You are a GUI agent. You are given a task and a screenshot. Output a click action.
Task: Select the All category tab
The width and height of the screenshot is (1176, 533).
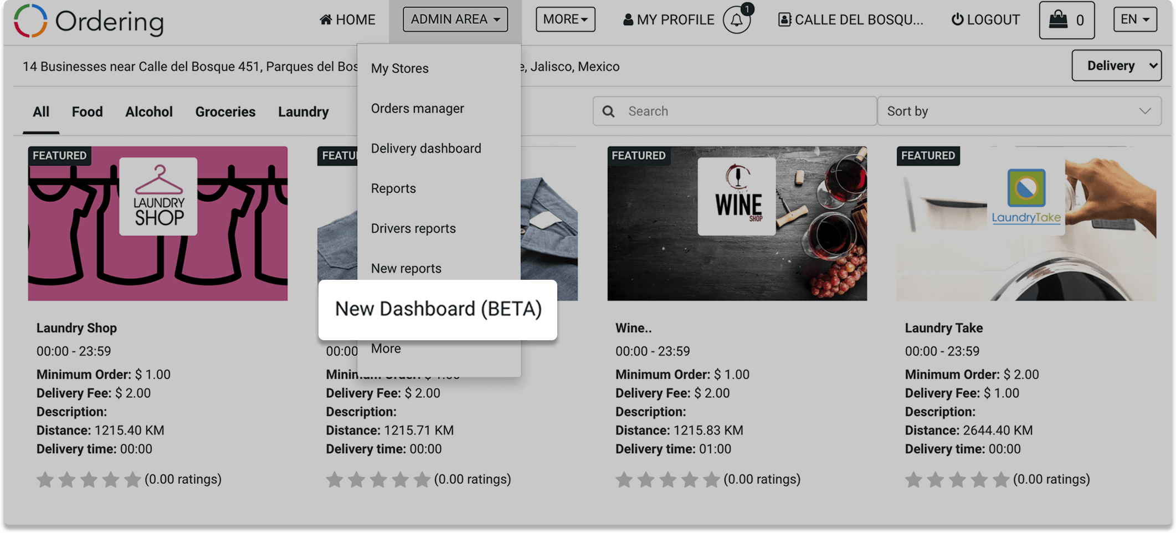click(41, 112)
